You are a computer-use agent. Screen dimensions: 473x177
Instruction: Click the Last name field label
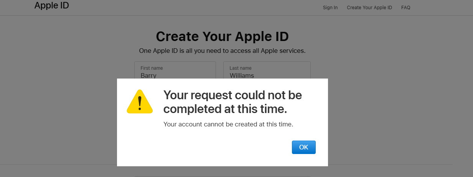[241, 68]
